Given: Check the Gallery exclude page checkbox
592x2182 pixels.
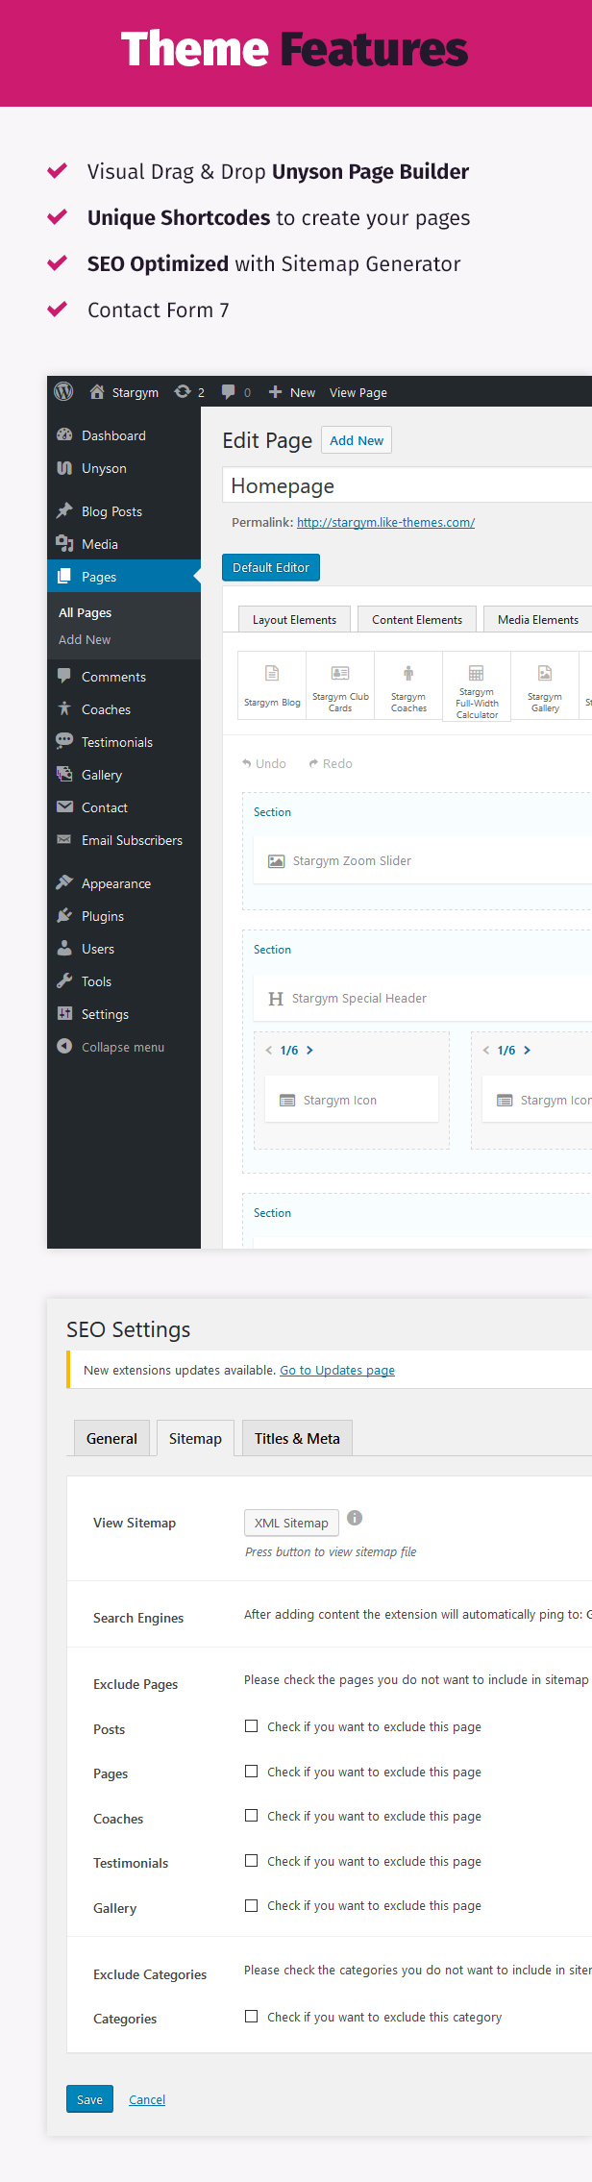Looking at the screenshot, I should coord(251,1905).
